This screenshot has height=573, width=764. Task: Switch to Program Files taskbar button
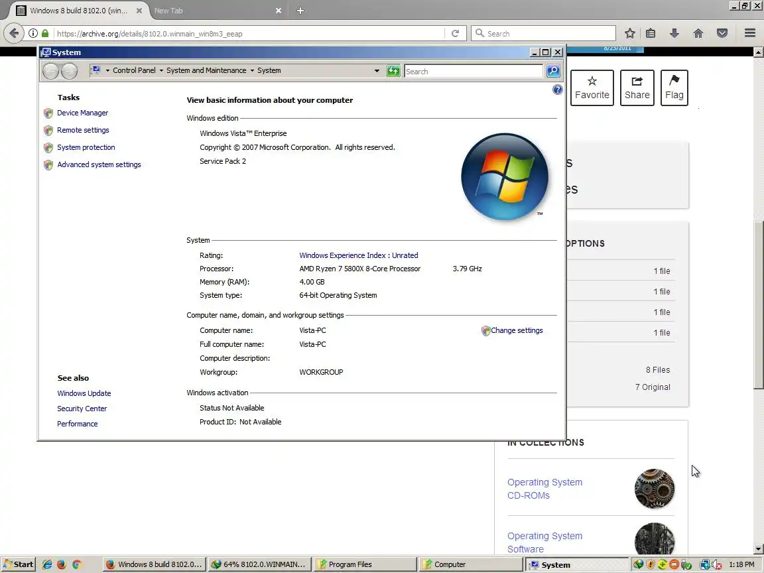point(365,564)
